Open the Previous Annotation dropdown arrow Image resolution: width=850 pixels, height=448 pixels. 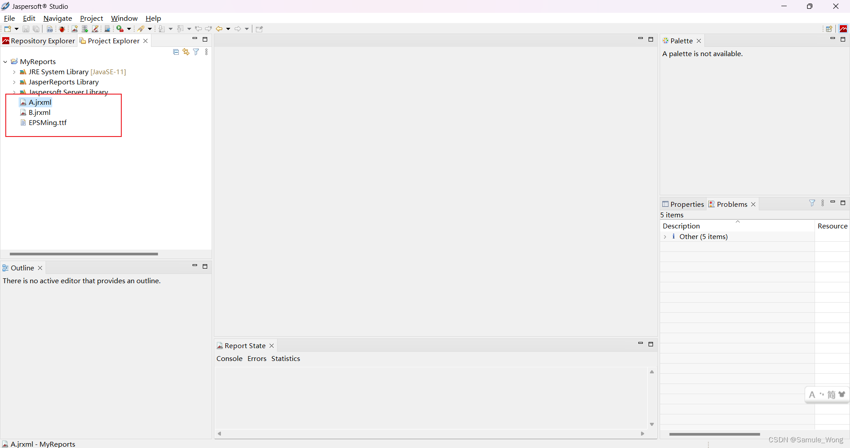click(189, 29)
